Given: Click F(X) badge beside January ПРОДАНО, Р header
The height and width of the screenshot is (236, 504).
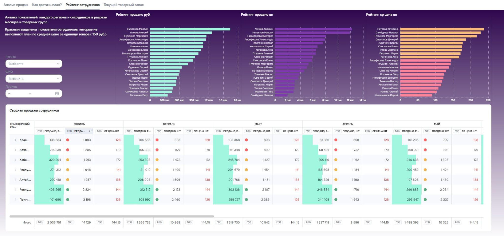Looking at the screenshot, I should [40, 131].
